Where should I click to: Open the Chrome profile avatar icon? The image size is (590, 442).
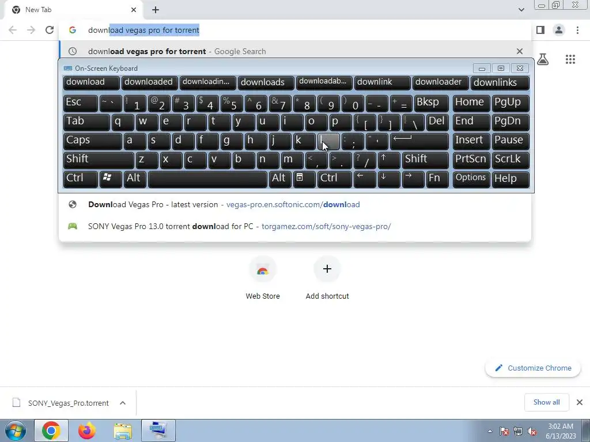pos(559,30)
